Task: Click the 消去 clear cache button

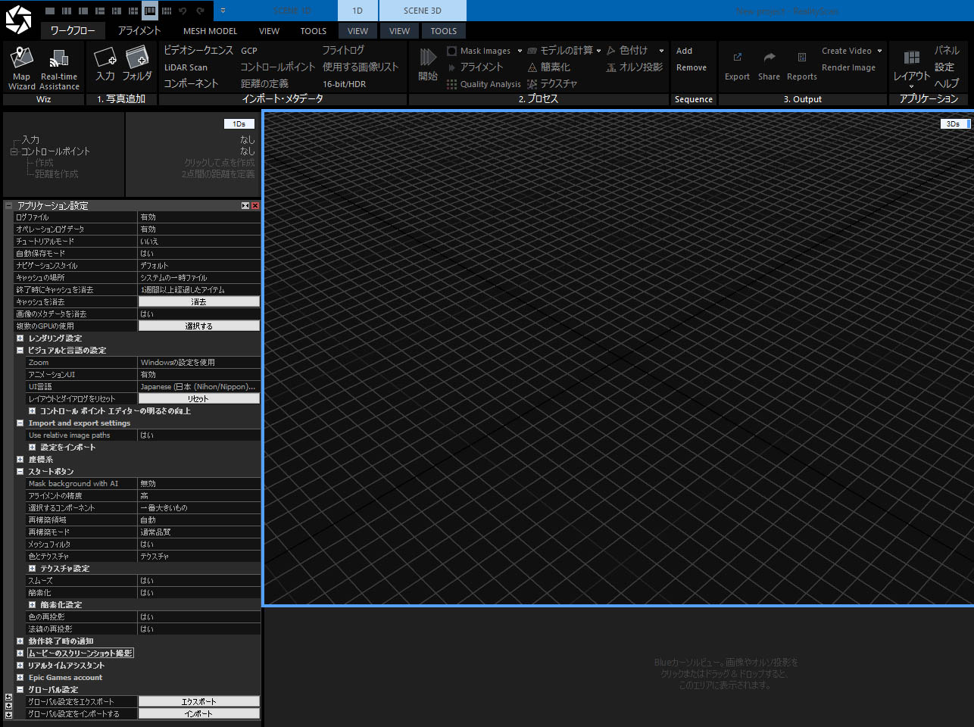Action: 198,302
